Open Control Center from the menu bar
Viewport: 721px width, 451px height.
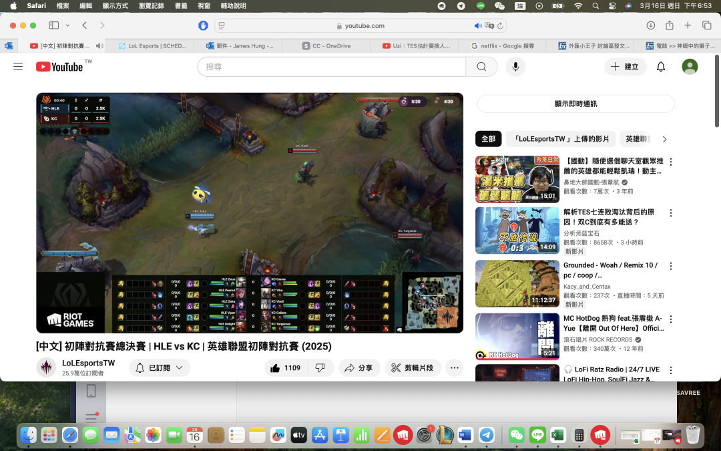click(x=612, y=5)
